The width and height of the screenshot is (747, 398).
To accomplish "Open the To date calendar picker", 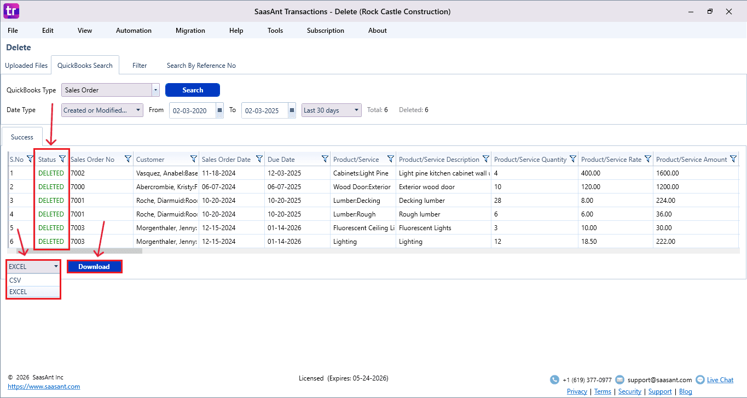I will tap(292, 110).
